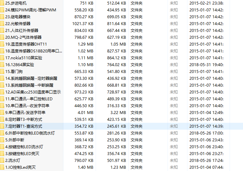Image resolution: width=243 pixels, height=171 pixels.
Task: Select the 24.模拟PWM调光-理解PWM folder name
Action: (31, 10)
